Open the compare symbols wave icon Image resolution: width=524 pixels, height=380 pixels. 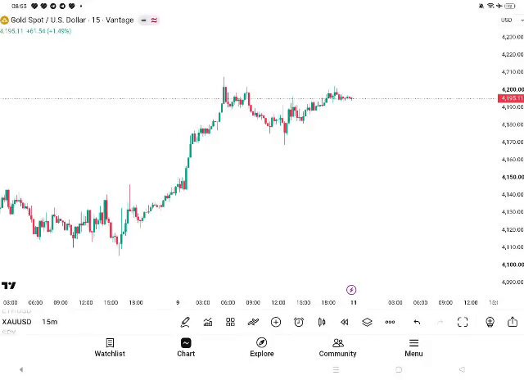tap(253, 322)
